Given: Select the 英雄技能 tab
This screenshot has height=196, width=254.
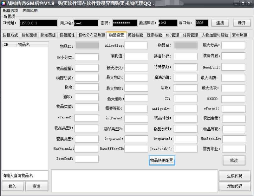Looking at the screenshot, I should (x=135, y=35).
